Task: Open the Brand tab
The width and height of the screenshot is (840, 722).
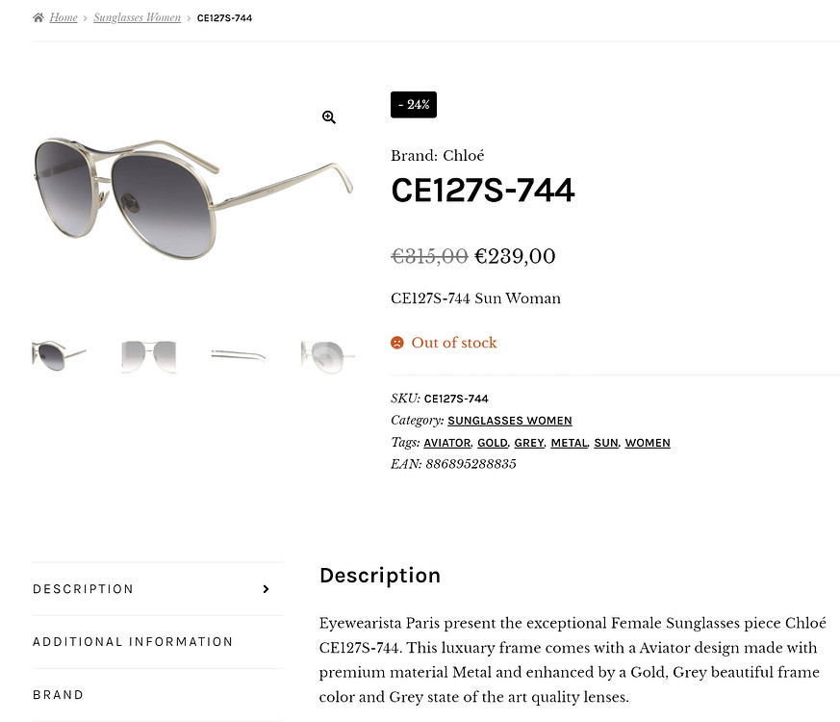Action: (x=59, y=695)
